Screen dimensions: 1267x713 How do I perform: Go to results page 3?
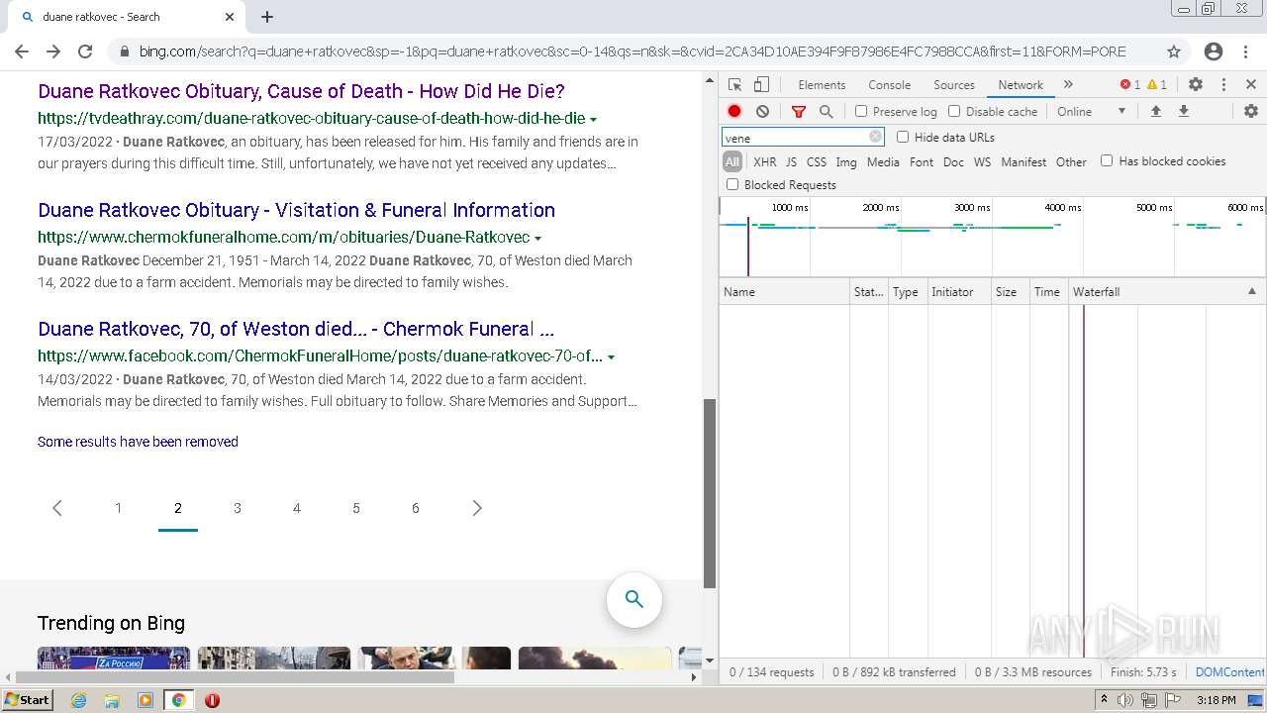[238, 508]
